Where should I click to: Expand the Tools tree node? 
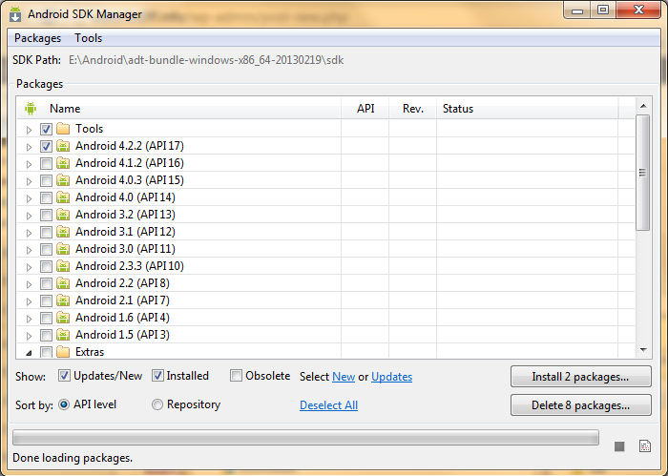[x=29, y=130]
